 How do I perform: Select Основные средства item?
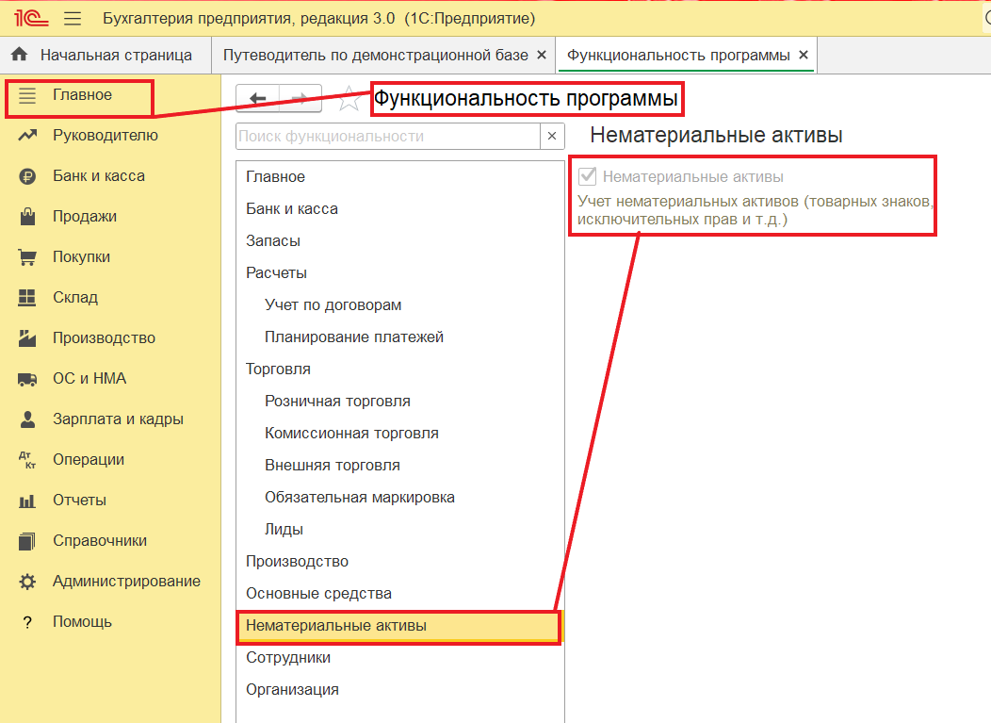coord(400,593)
